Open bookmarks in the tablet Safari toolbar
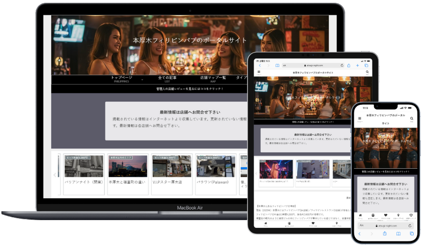Image resolution: width=422 pixels, height=246 pixels. tap(277, 66)
